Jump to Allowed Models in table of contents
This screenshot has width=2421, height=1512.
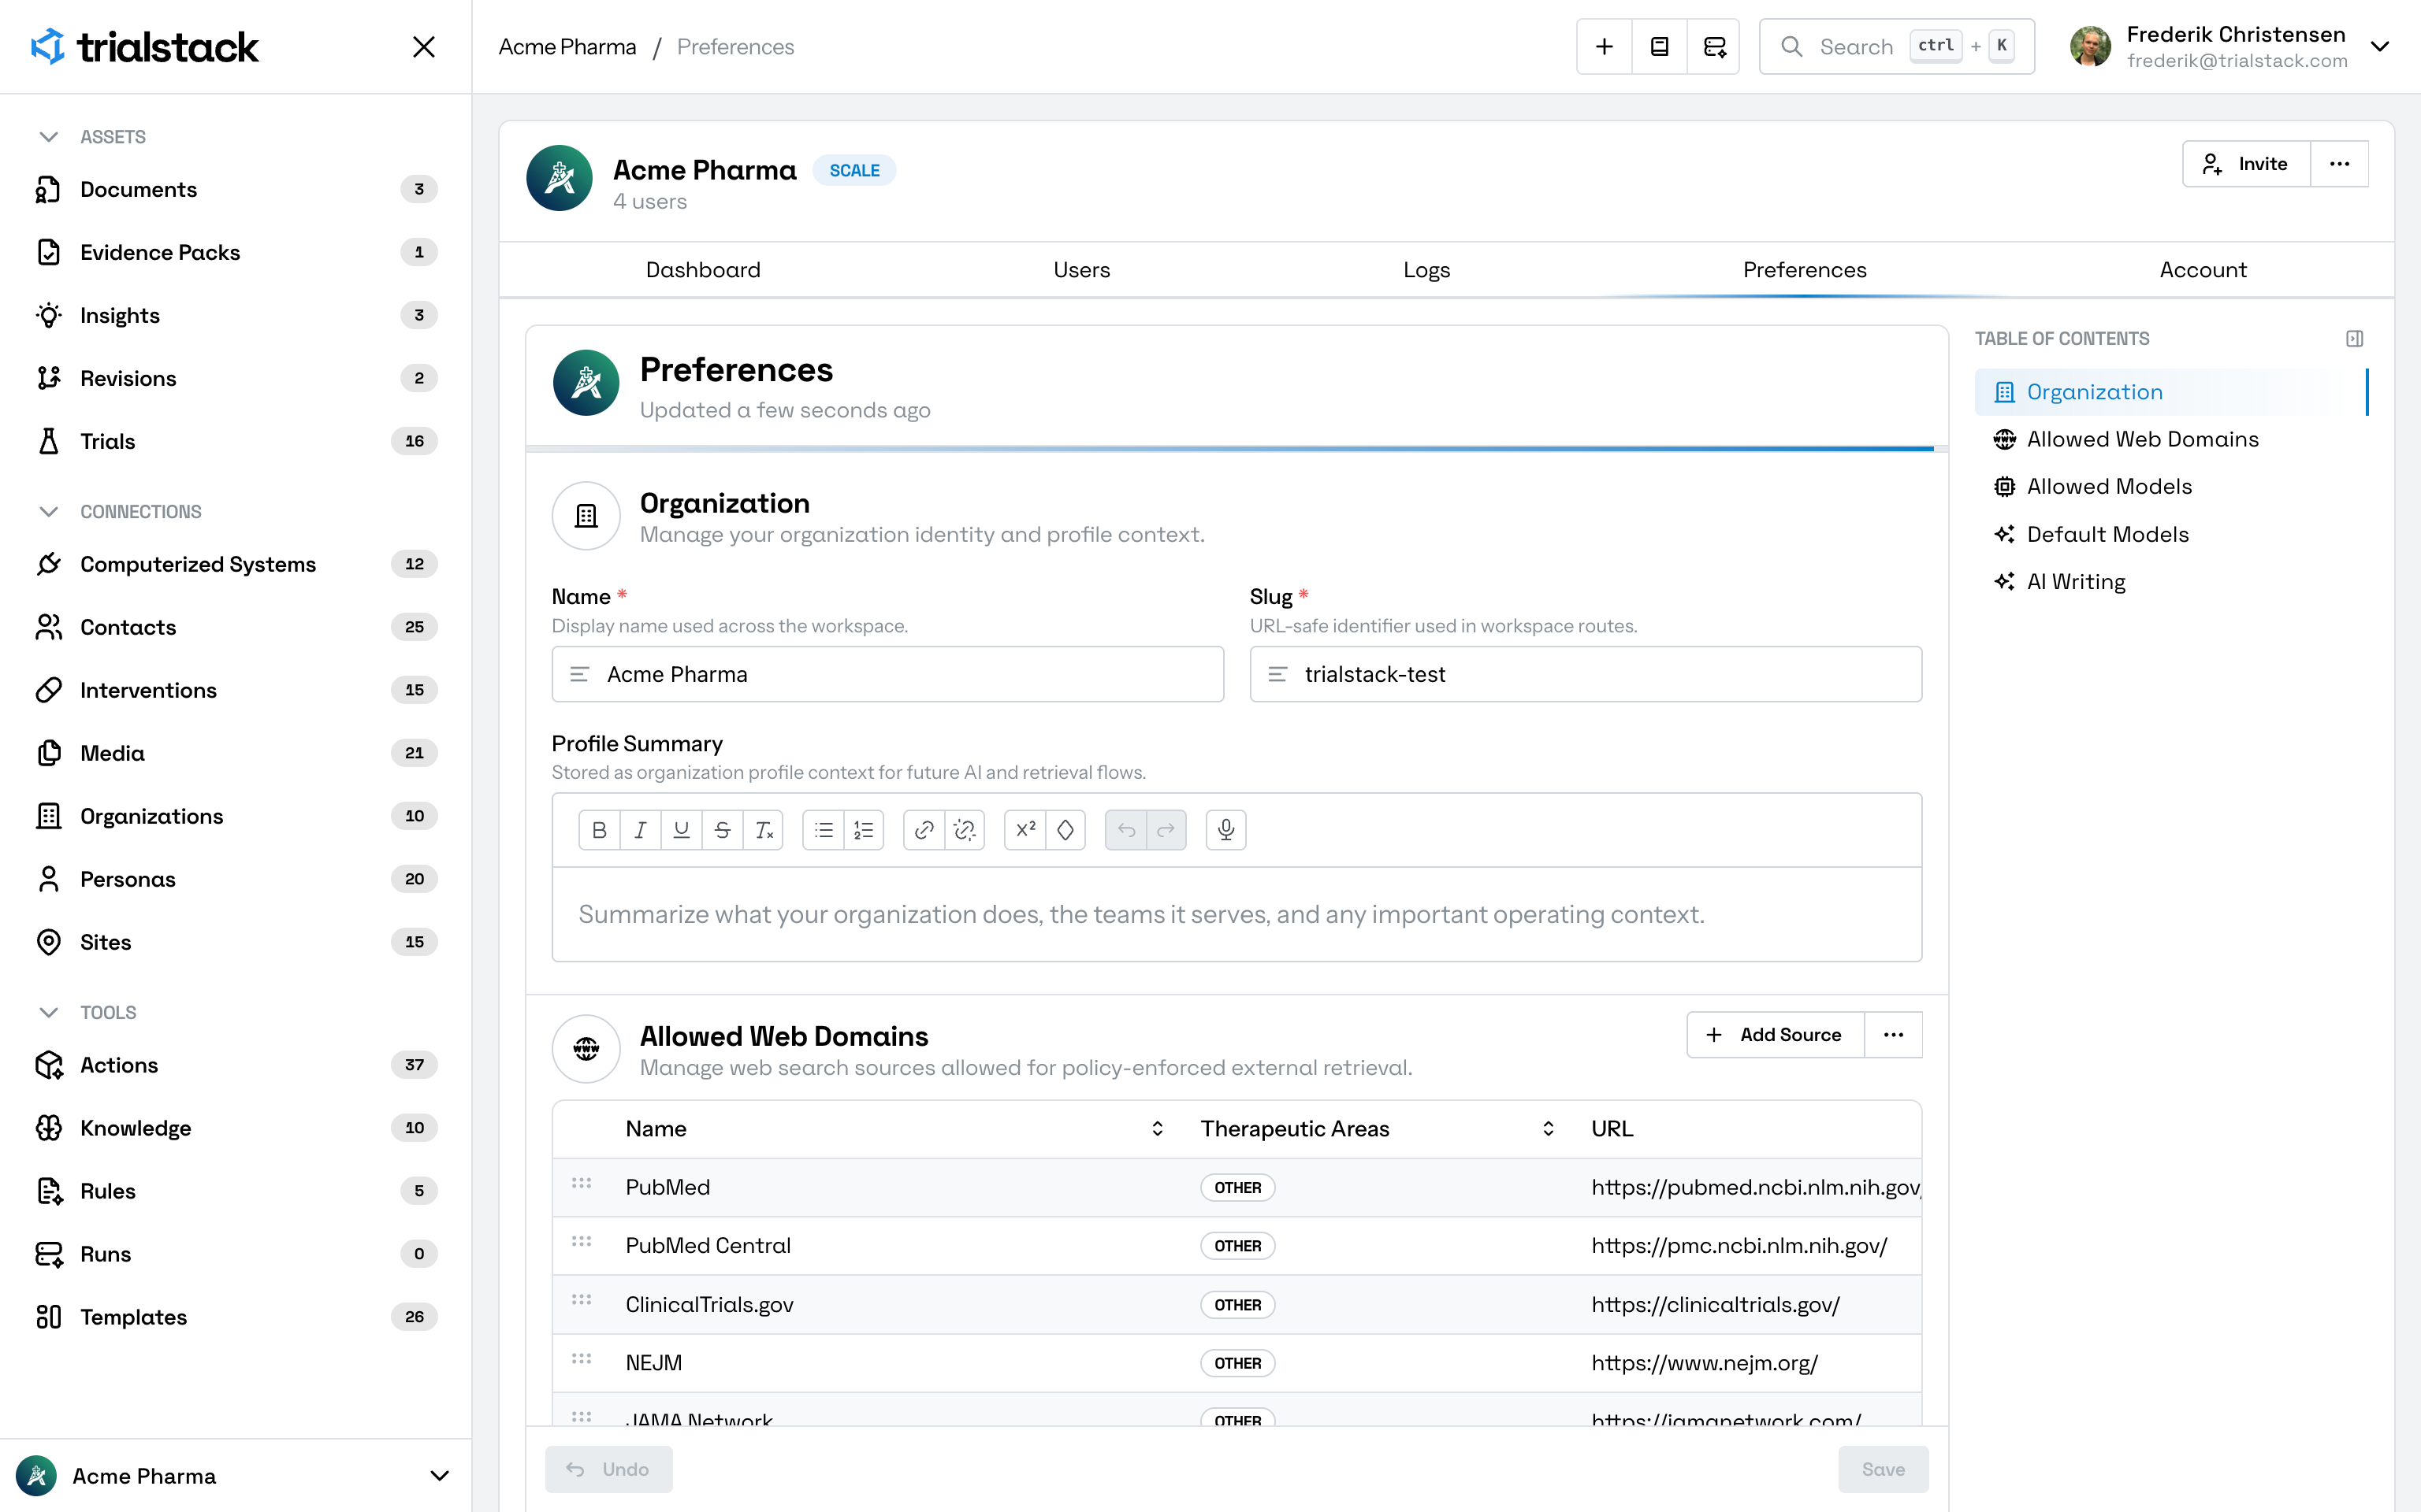[x=2109, y=487]
